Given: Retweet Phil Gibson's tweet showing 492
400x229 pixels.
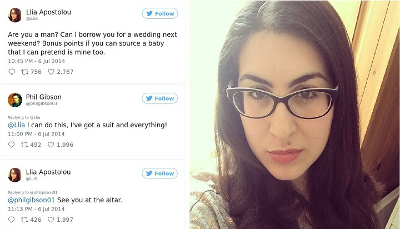Looking at the screenshot, I should 24,145.
